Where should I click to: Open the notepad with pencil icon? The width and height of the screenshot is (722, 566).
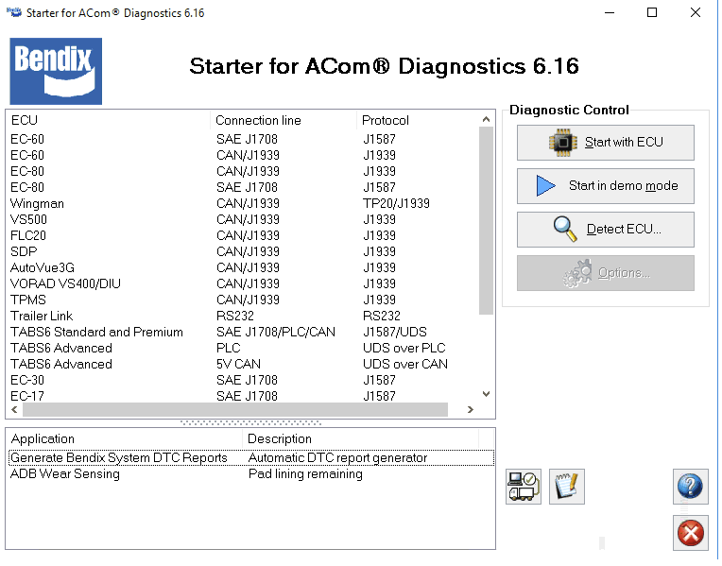(x=566, y=487)
